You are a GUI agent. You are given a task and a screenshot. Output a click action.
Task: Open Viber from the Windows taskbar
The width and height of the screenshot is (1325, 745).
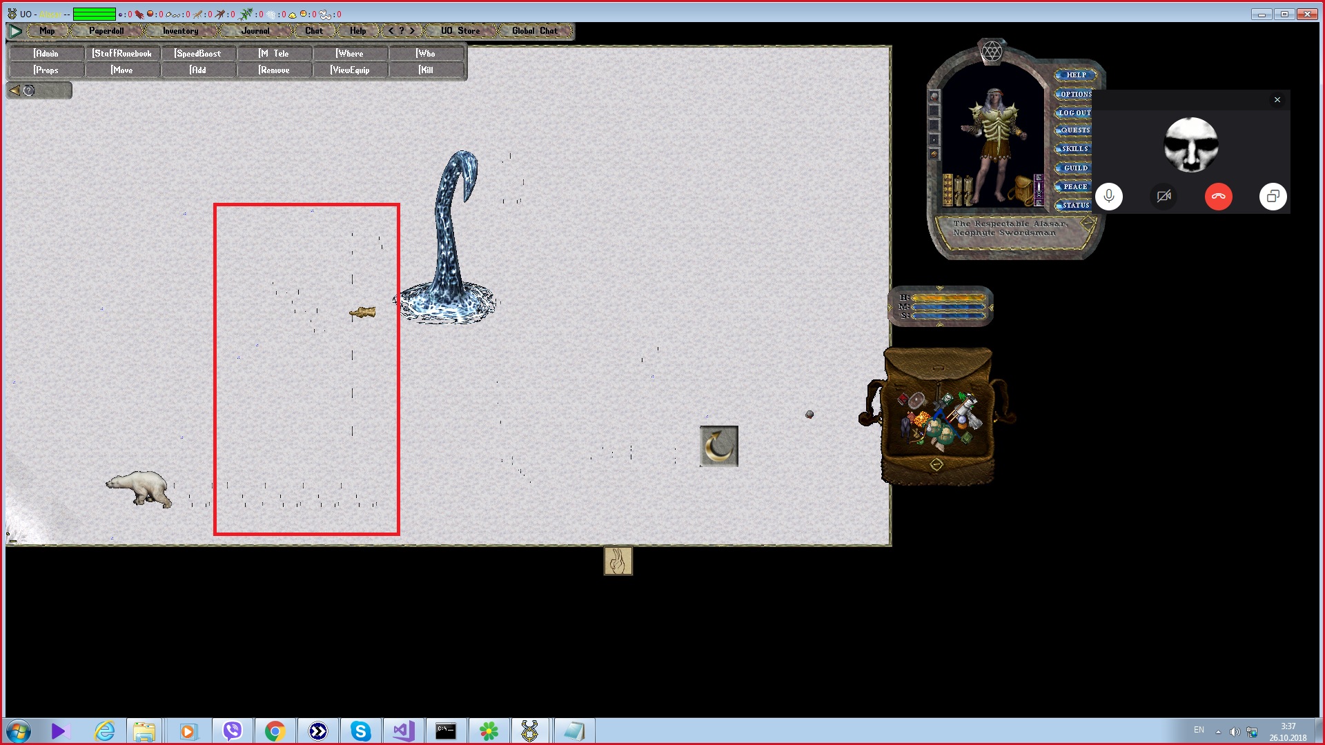pos(233,731)
